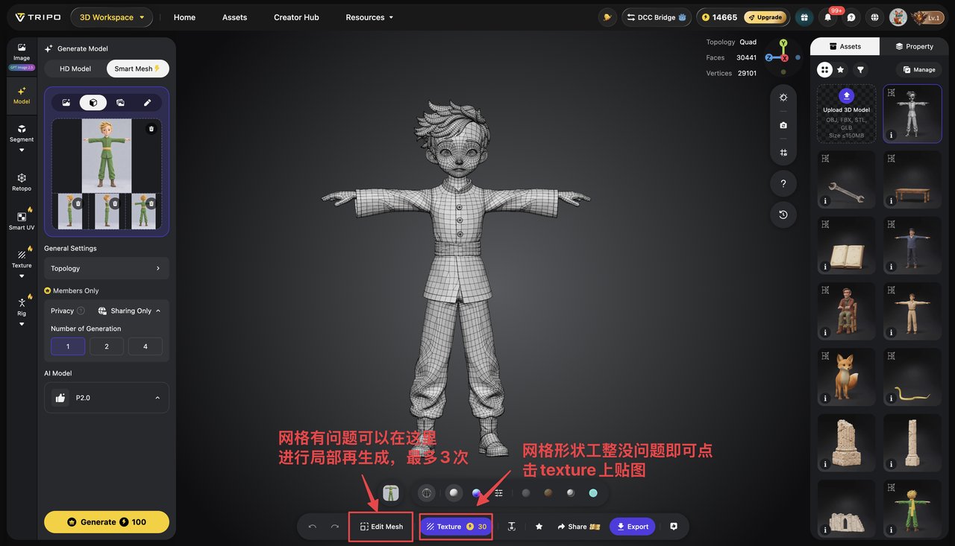Open the DCC Bridge button
This screenshot has height=546, width=955.
pos(657,17)
